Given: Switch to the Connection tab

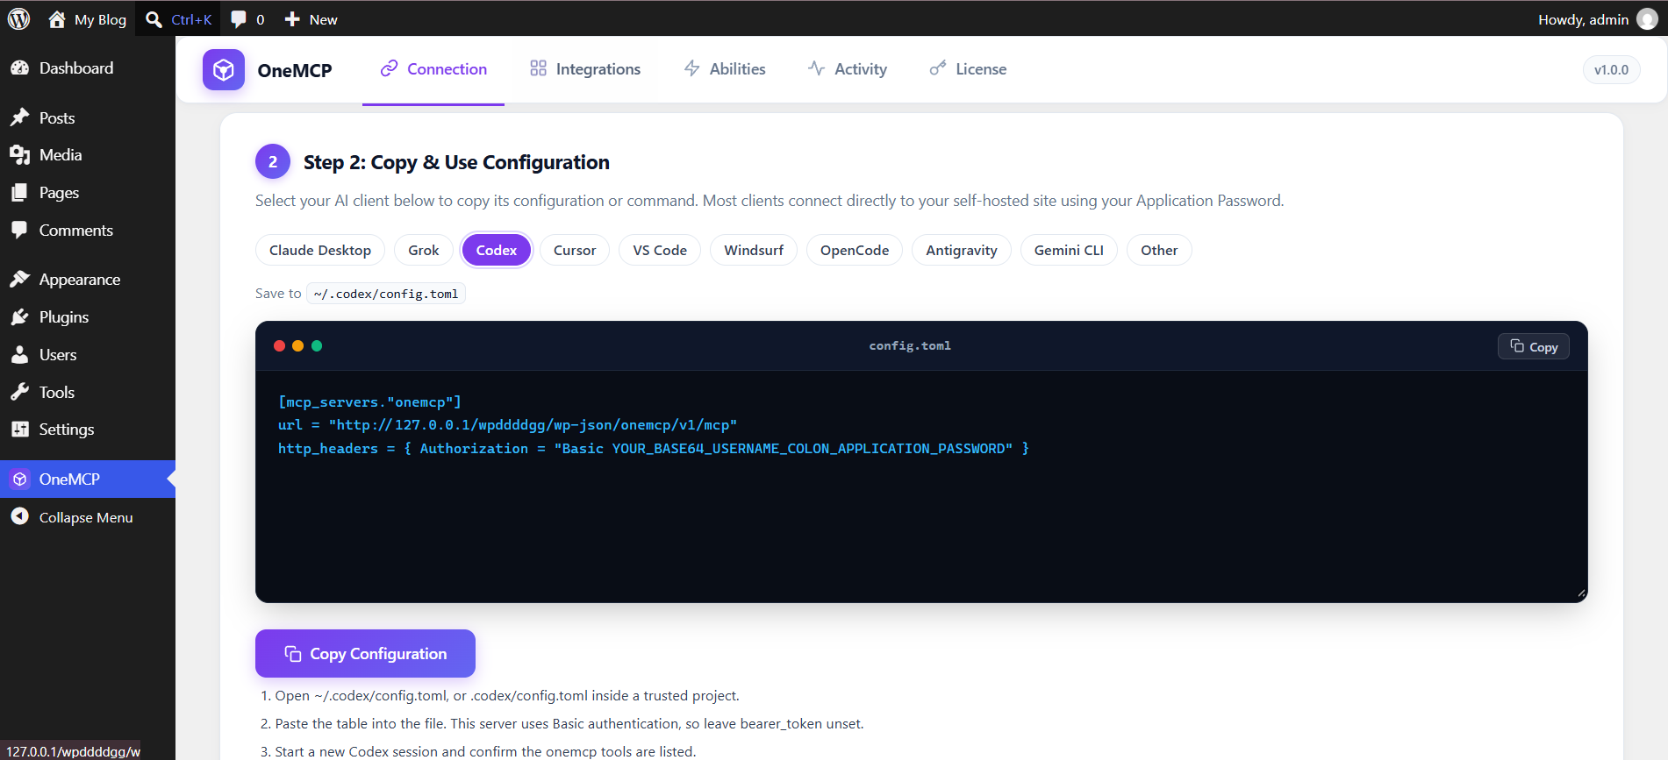Looking at the screenshot, I should [x=433, y=69].
